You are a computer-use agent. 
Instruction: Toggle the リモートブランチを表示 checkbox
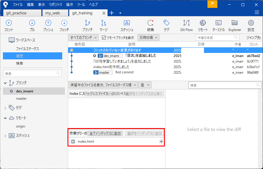104,38
